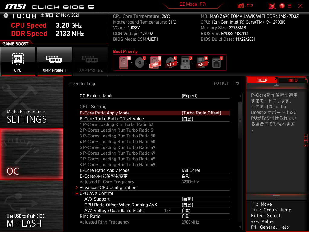Screen dimensions: 309x232
Task: Switch to the INFO tab
Action: tap(293, 80)
